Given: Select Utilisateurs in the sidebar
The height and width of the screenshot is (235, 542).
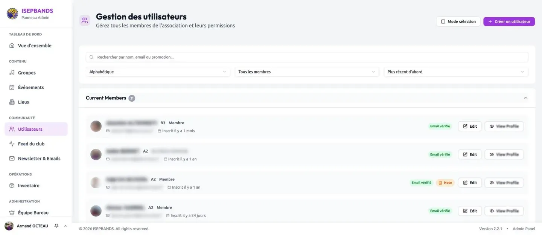Looking at the screenshot, I should (x=36, y=129).
